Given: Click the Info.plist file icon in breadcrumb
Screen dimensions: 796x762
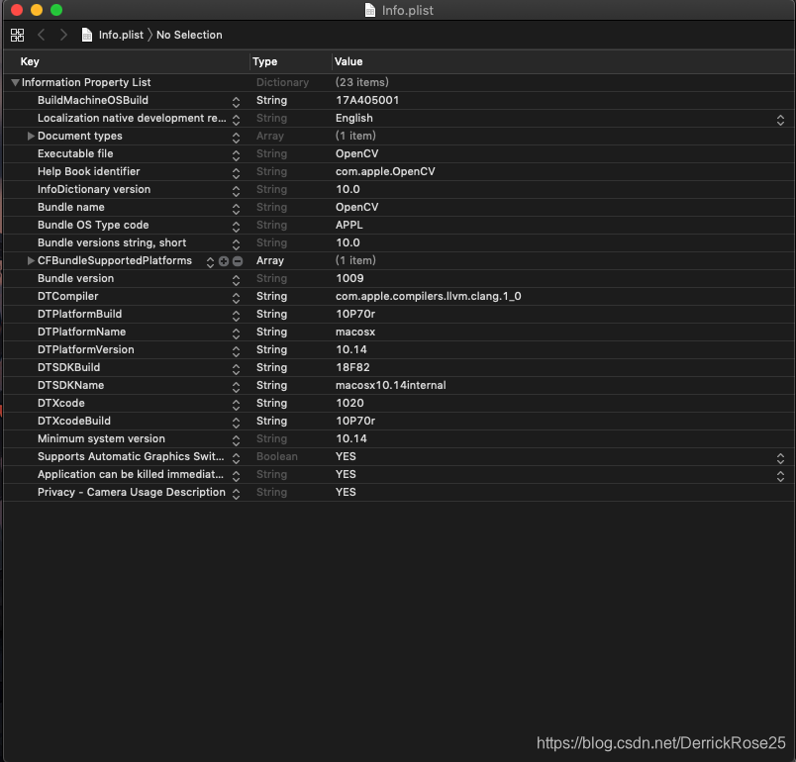Looking at the screenshot, I should [x=87, y=35].
